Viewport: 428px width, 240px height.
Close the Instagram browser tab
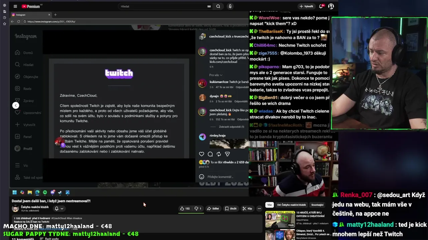point(49,15)
